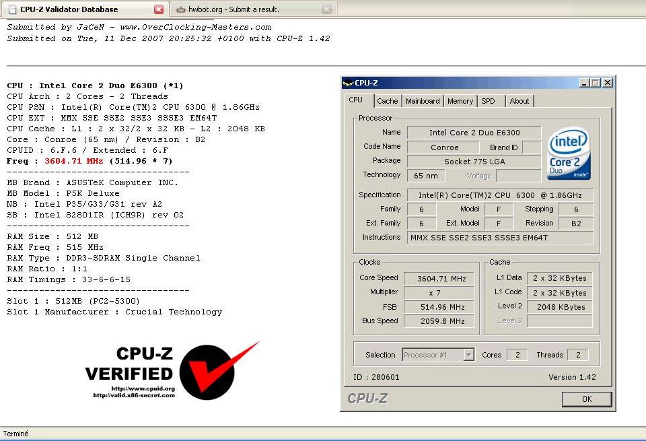Click the empty Level 3 cache field
The image size is (646, 441).
point(560,321)
